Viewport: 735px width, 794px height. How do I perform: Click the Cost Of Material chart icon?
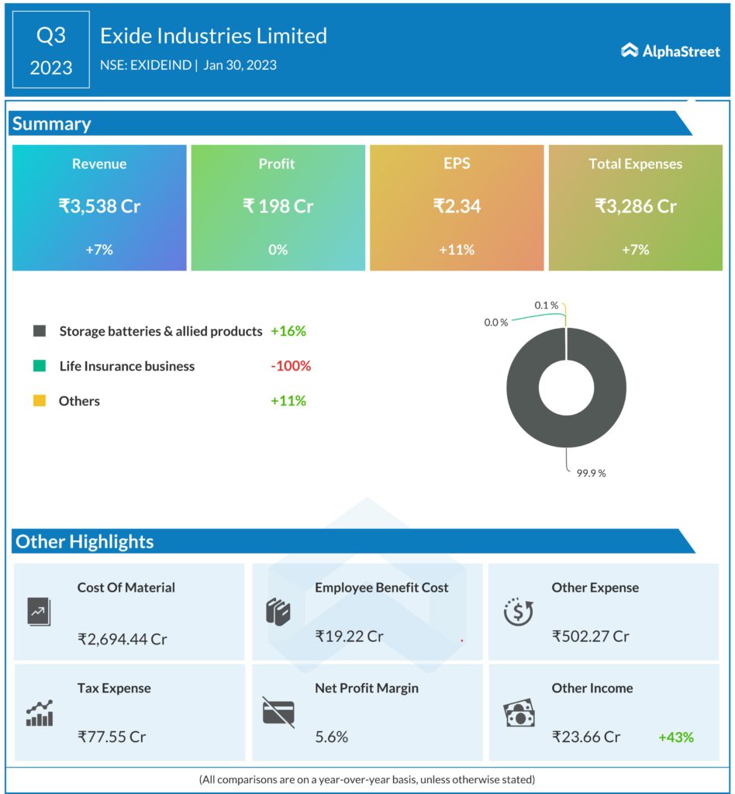pos(38,612)
